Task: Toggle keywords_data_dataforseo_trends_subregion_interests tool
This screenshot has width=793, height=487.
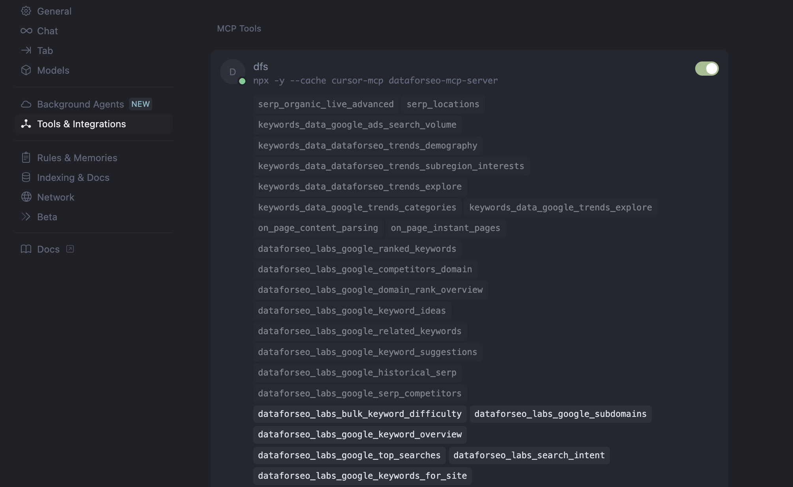Action: (x=391, y=166)
